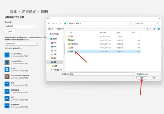Open the 桌面应用 app type dropdown
The width and height of the screenshot is (164, 114).
21,26
